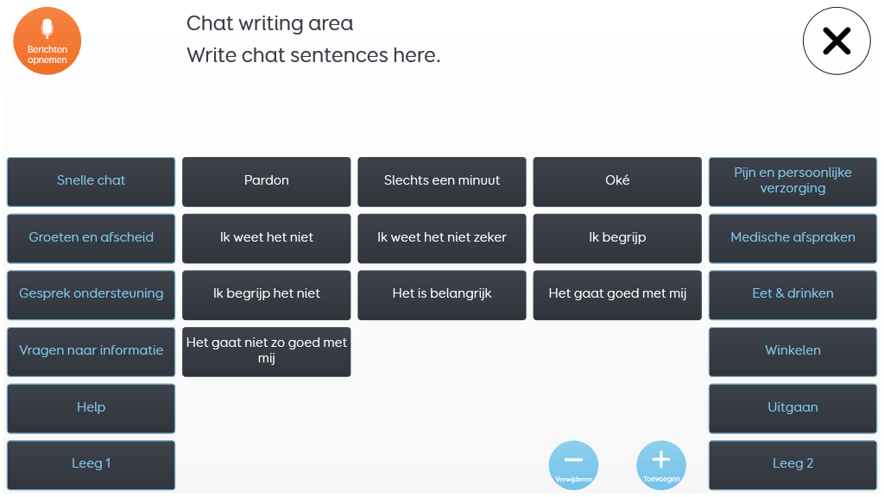Open the Leeg 2 category
Image resolution: width=884 pixels, height=497 pixels.
[792, 465]
